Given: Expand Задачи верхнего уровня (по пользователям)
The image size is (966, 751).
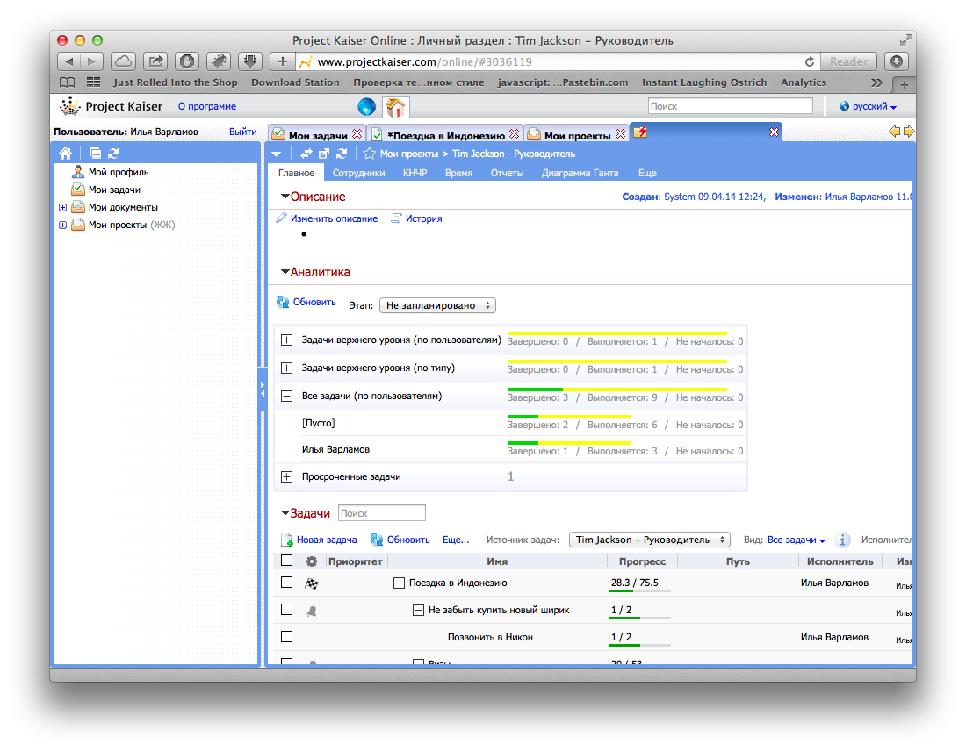Looking at the screenshot, I should 286,340.
